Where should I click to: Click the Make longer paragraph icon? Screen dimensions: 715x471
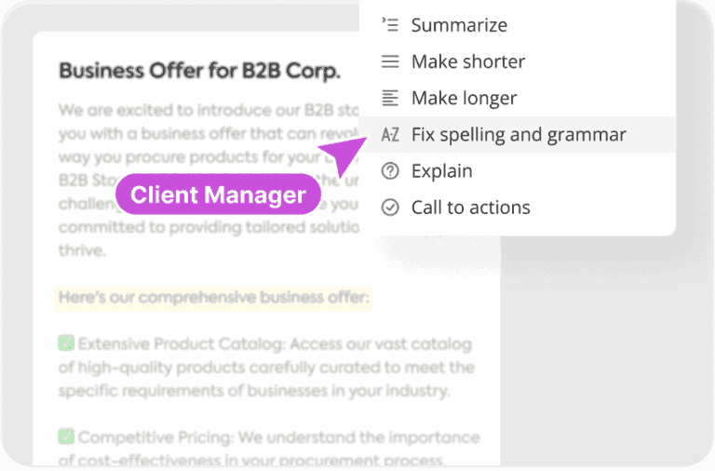tap(390, 98)
